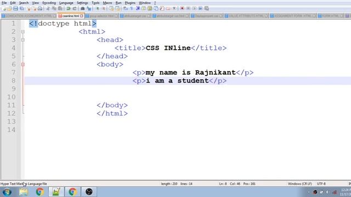The width and height of the screenshot is (351, 197).
Task: Collapse the head tag fold marker
Action: (23, 40)
